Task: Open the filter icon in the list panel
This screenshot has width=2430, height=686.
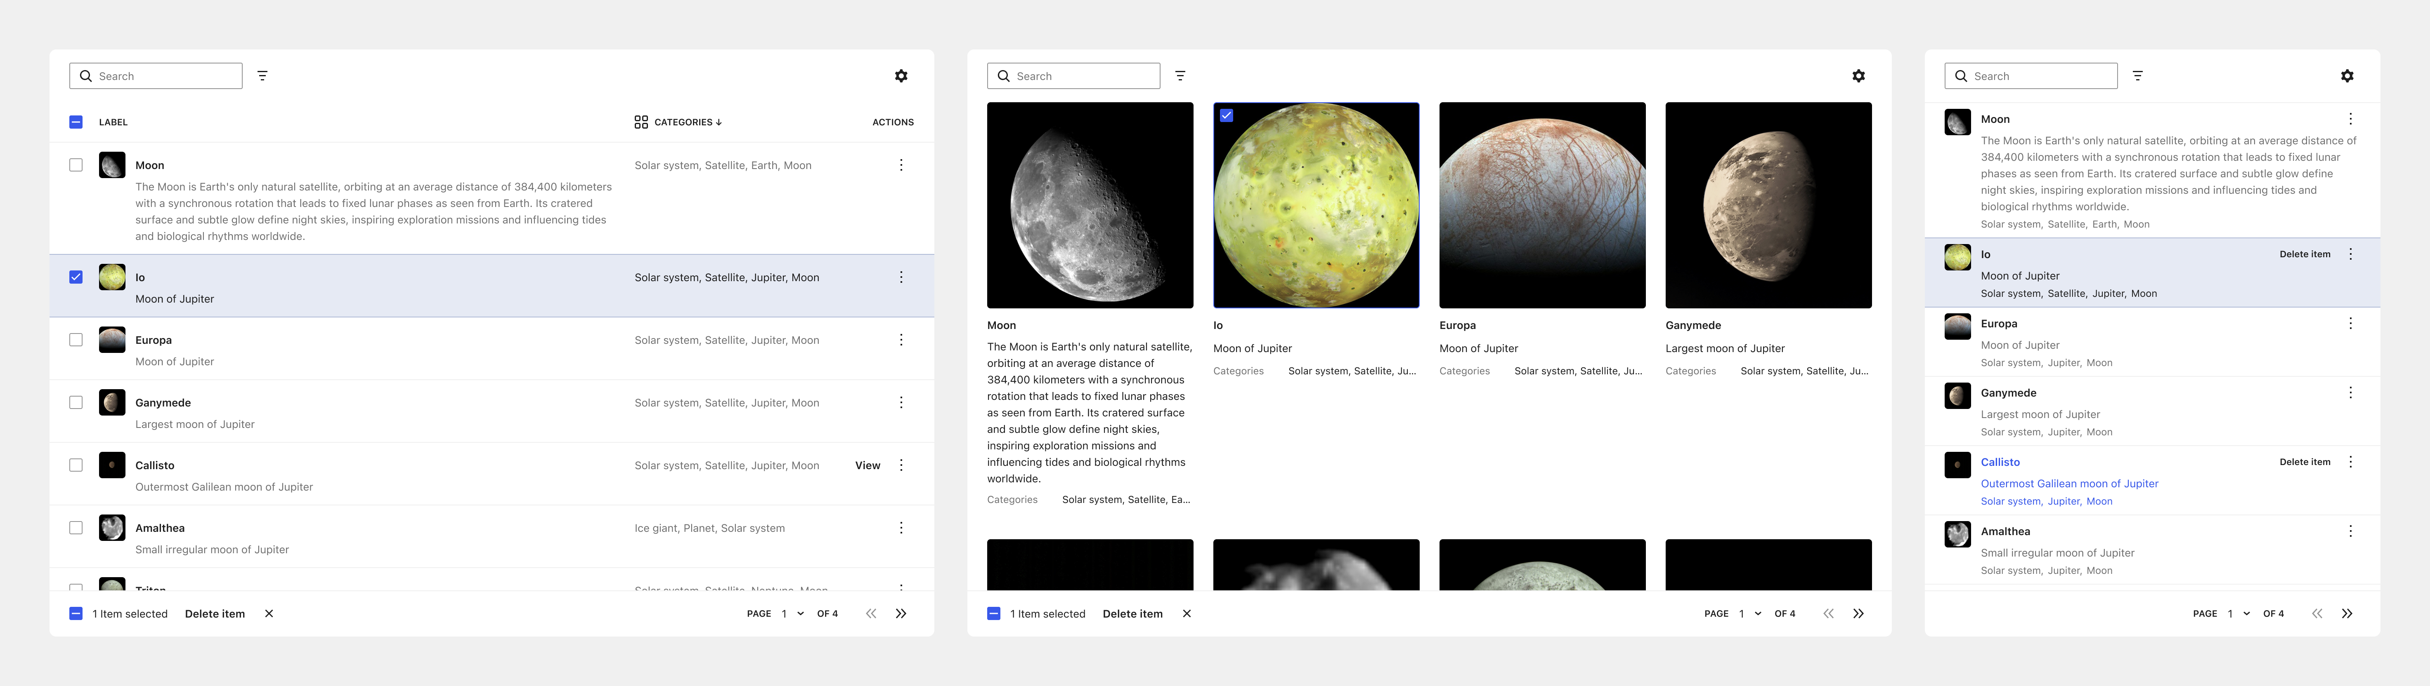Action: coord(2137,75)
